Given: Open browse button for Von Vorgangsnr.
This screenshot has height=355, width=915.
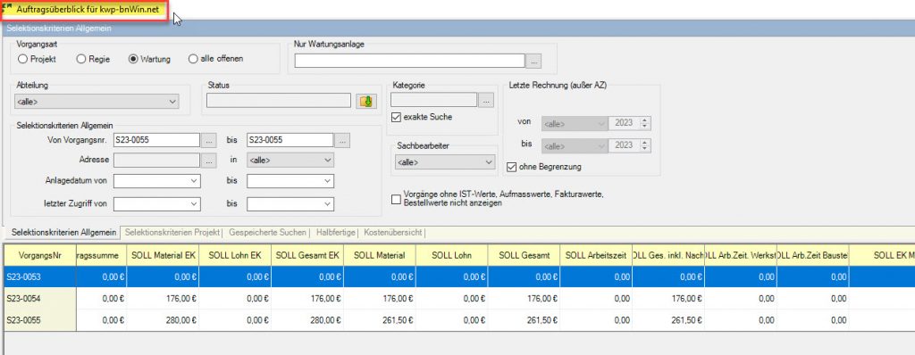Looking at the screenshot, I should point(209,140).
